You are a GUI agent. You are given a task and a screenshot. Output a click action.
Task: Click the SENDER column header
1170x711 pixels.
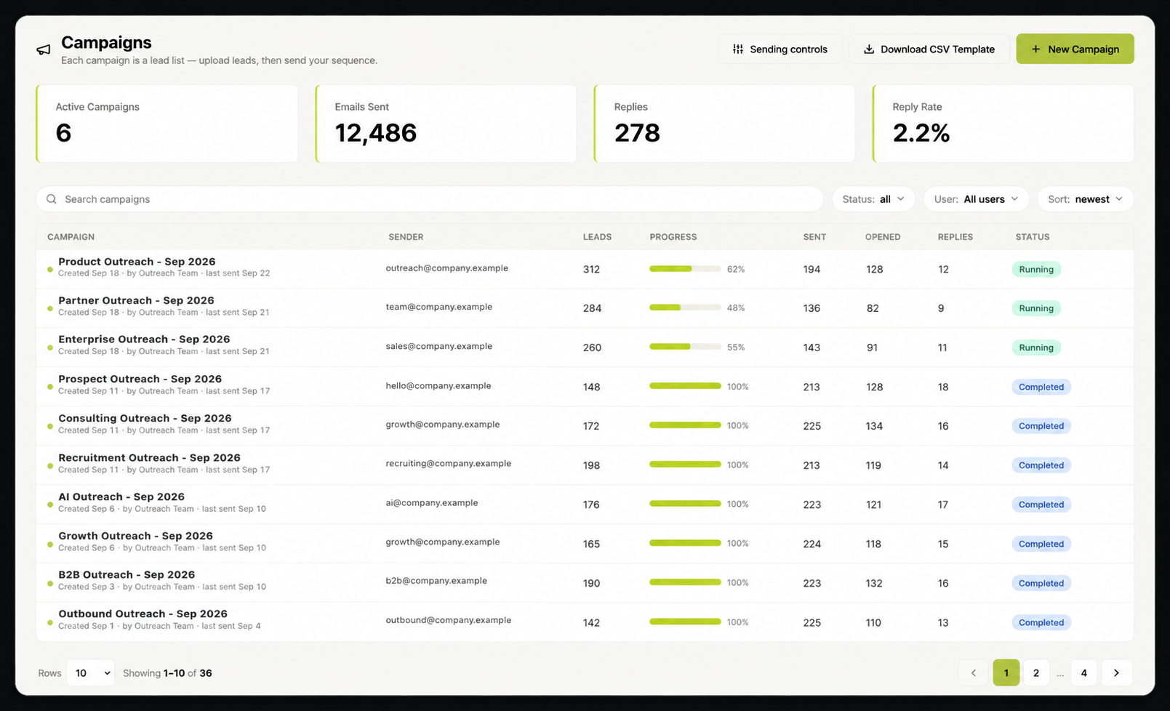(406, 237)
